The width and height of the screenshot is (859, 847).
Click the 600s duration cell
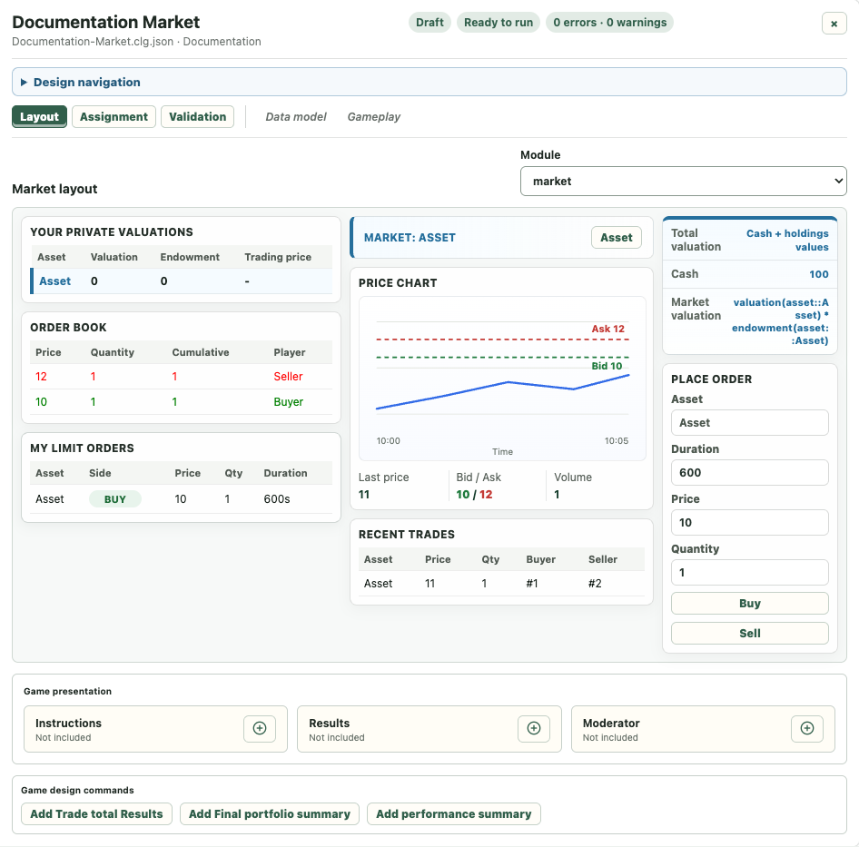(x=277, y=499)
